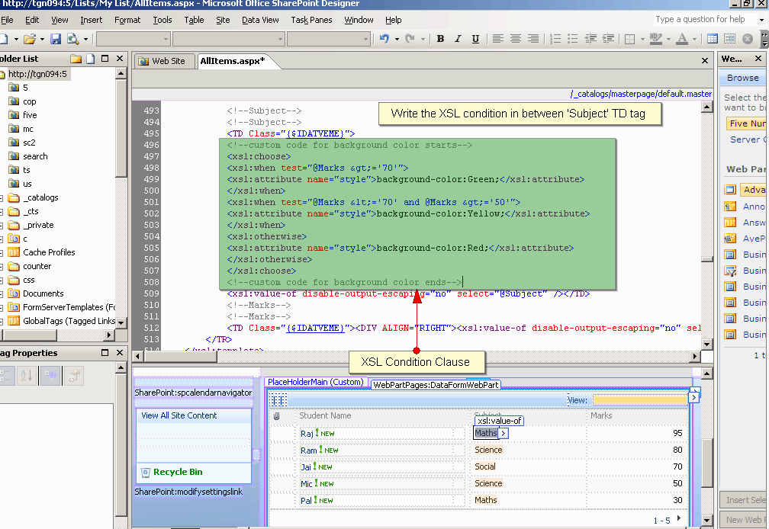The image size is (769, 529).
Task: Click the Recycle Bin icon
Action: [146, 473]
